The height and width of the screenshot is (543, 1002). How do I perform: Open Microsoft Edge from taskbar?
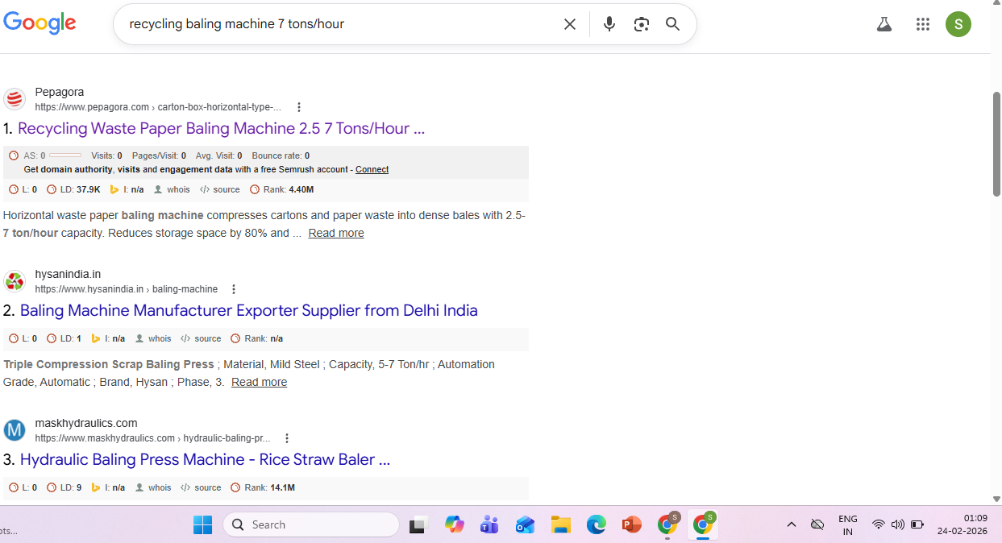(x=596, y=524)
